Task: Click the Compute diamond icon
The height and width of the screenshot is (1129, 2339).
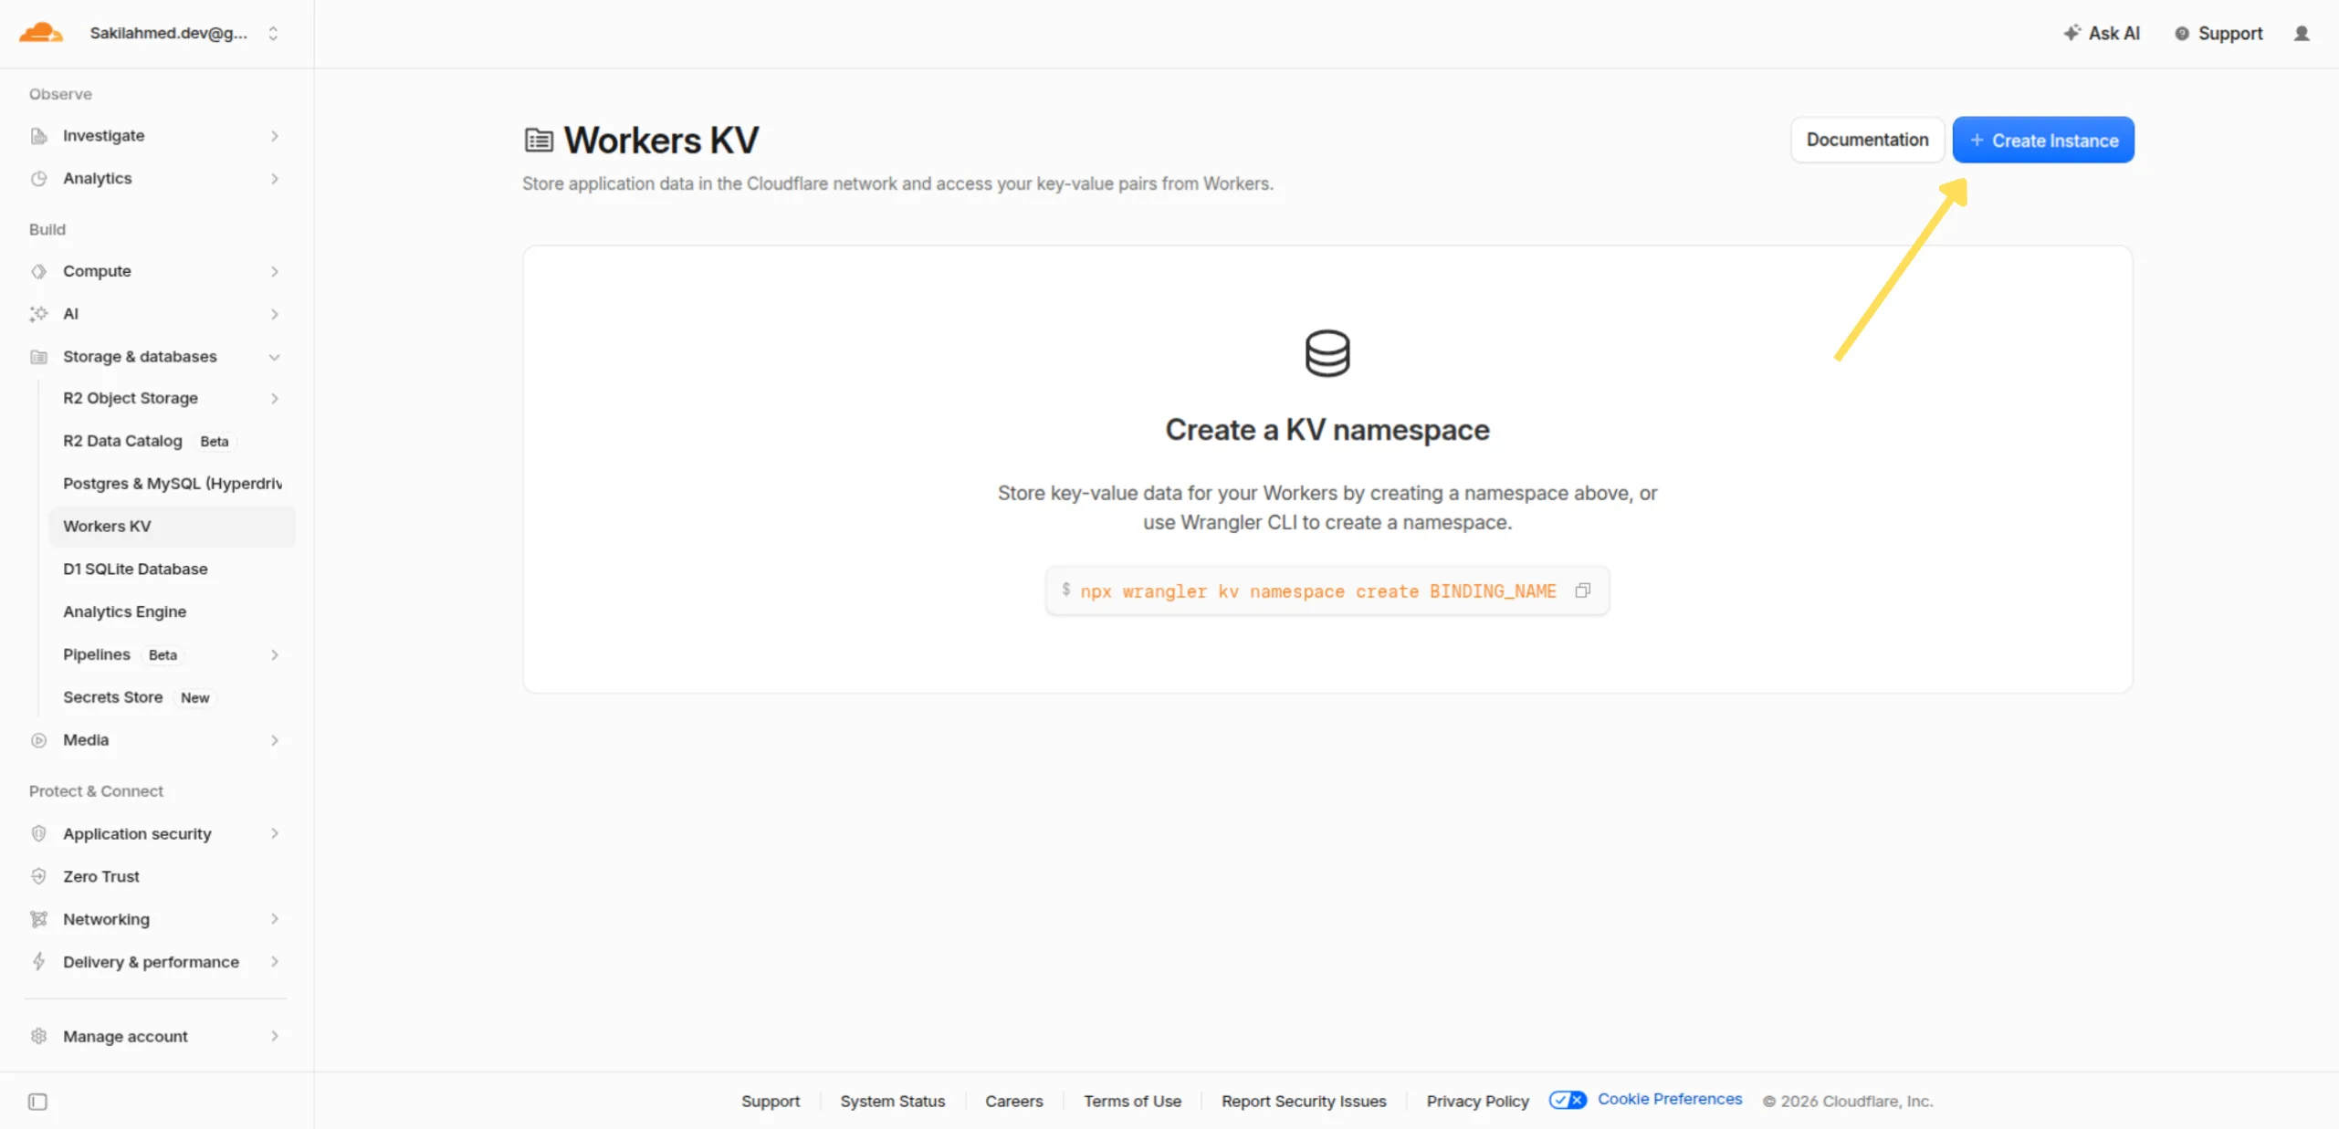Action: (x=38, y=271)
